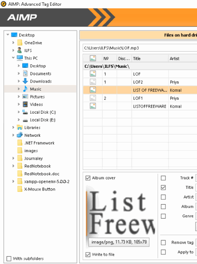Click the C:\Users\ILFS\Music\ group header
197x264 pixels.
click(140, 66)
